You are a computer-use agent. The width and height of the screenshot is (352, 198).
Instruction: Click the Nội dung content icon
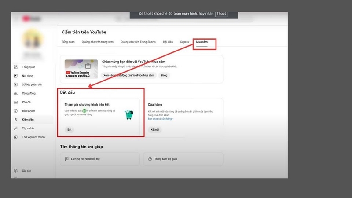(15, 76)
